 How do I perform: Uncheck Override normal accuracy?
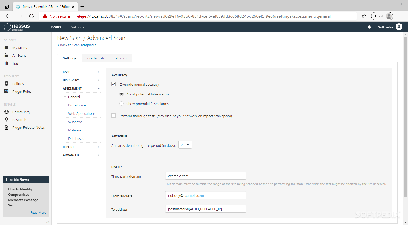[113, 84]
